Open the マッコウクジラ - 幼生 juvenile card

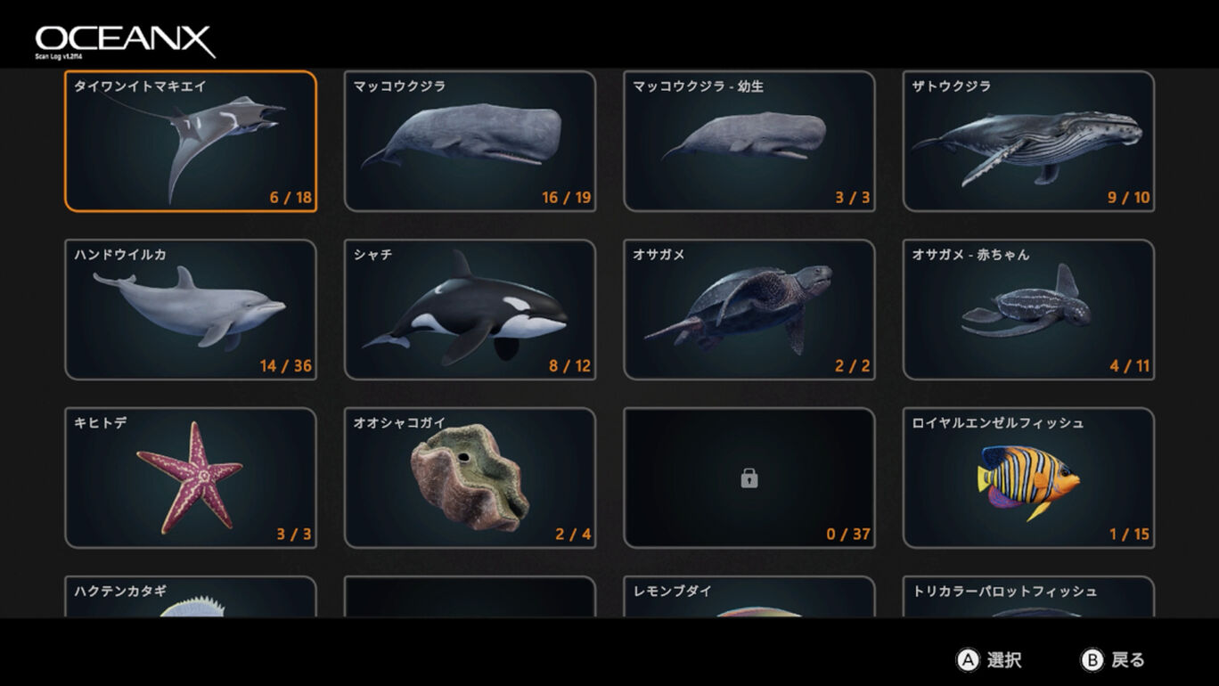(749, 141)
